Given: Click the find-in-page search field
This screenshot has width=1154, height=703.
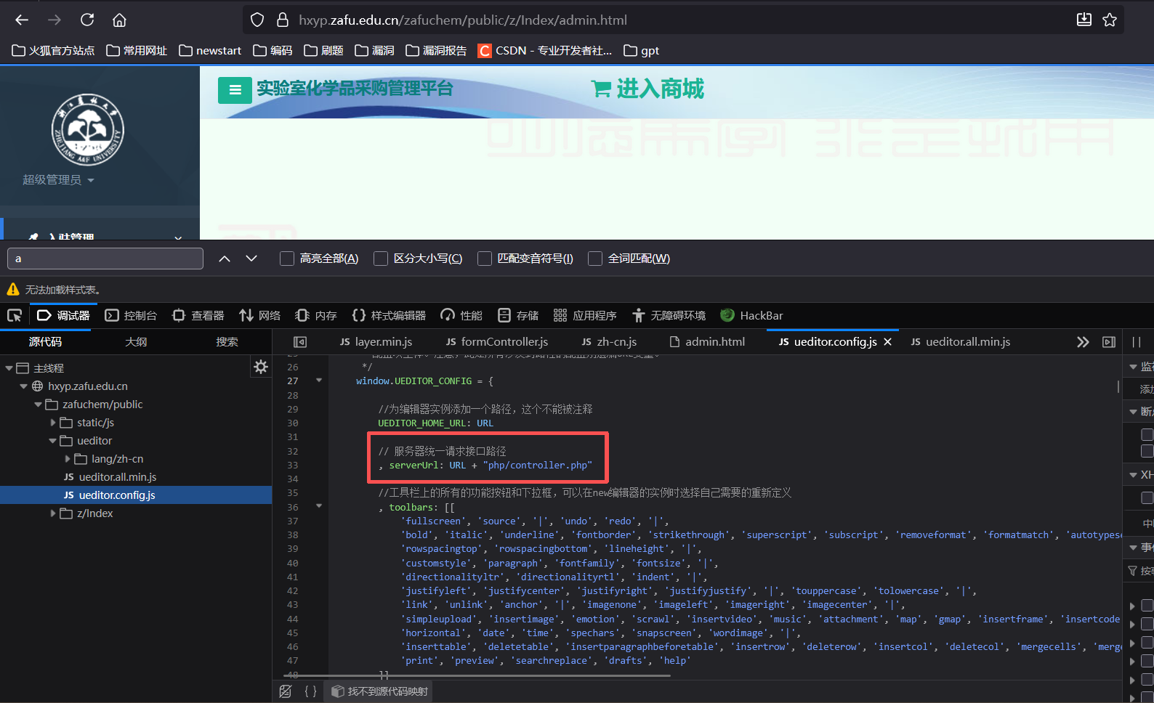Looking at the screenshot, I should [105, 259].
